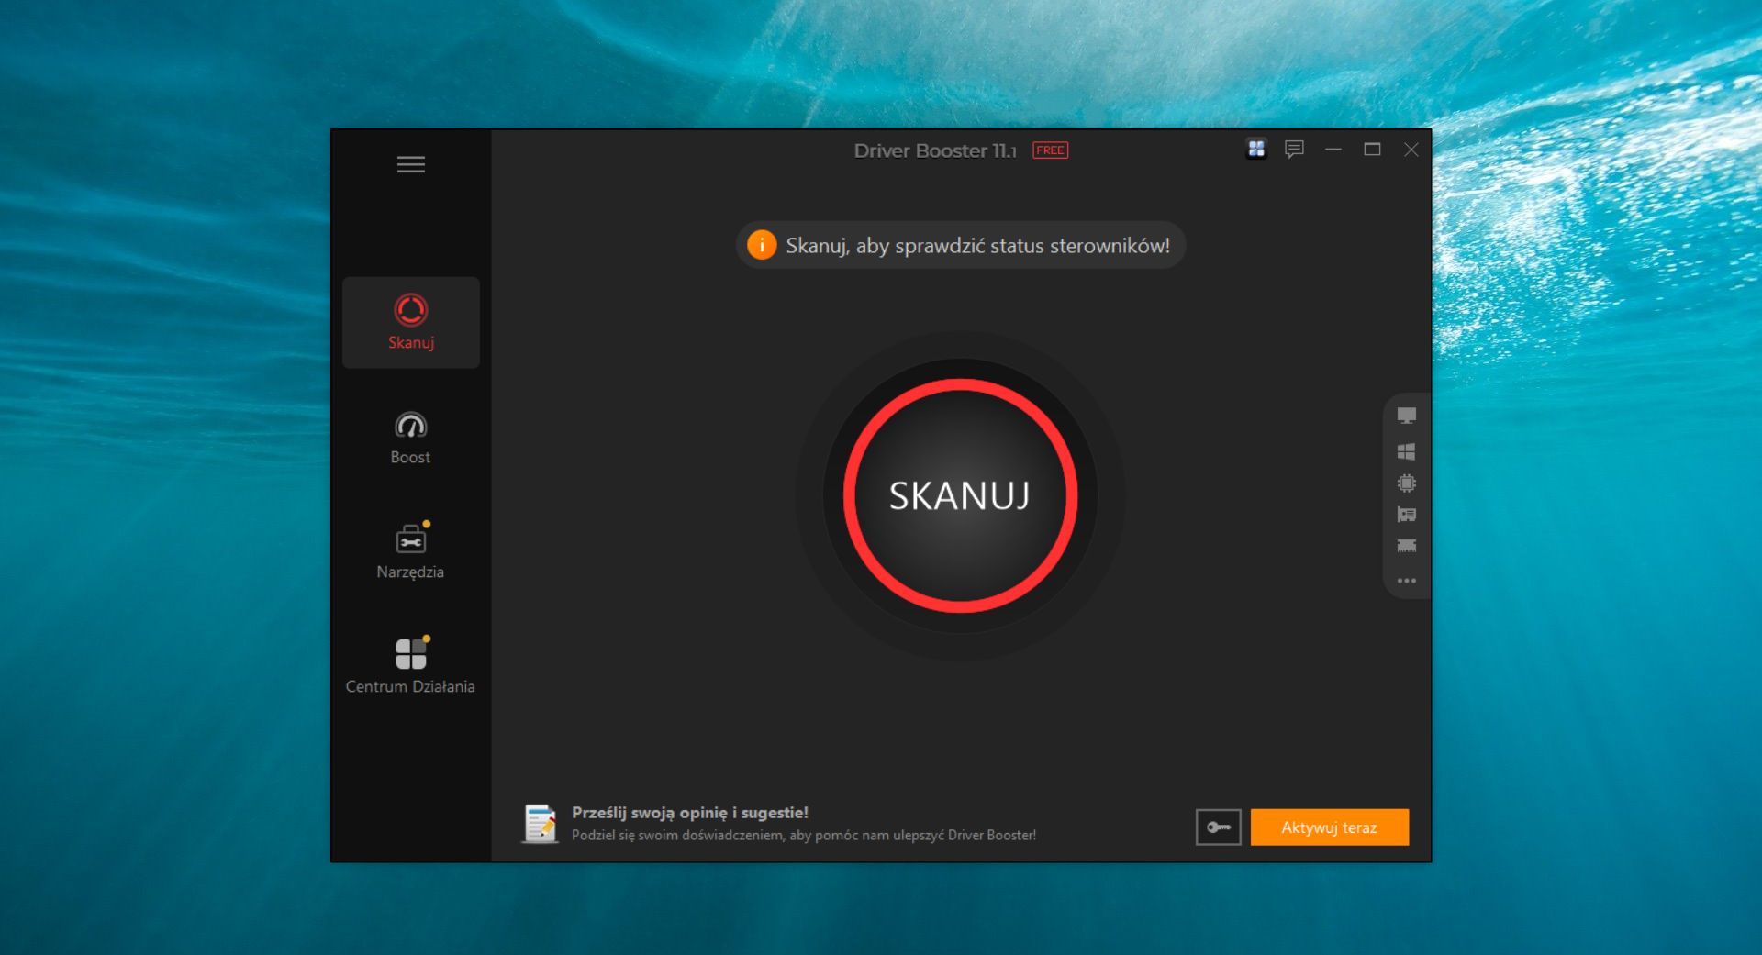Click the graphics card icon in right panel
1762x955 pixels.
pos(1406,515)
